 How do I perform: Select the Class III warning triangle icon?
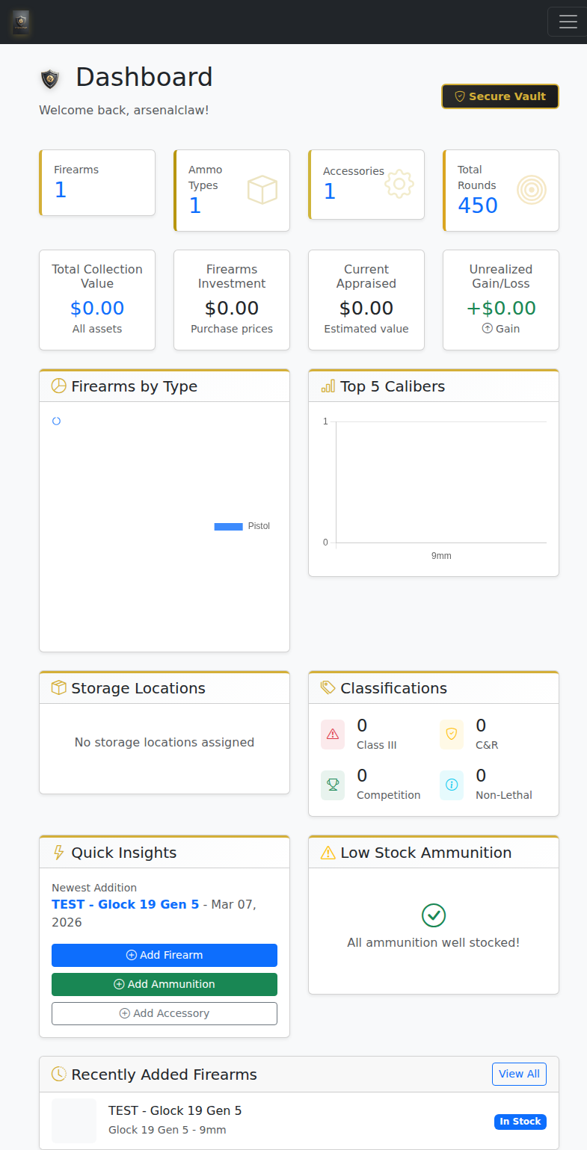point(332,735)
